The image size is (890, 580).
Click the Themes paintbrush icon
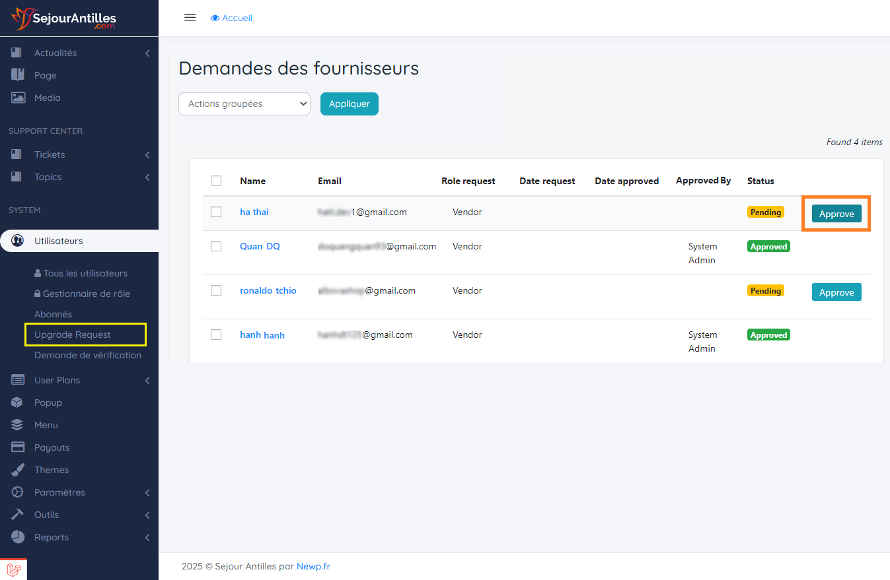[x=18, y=470]
